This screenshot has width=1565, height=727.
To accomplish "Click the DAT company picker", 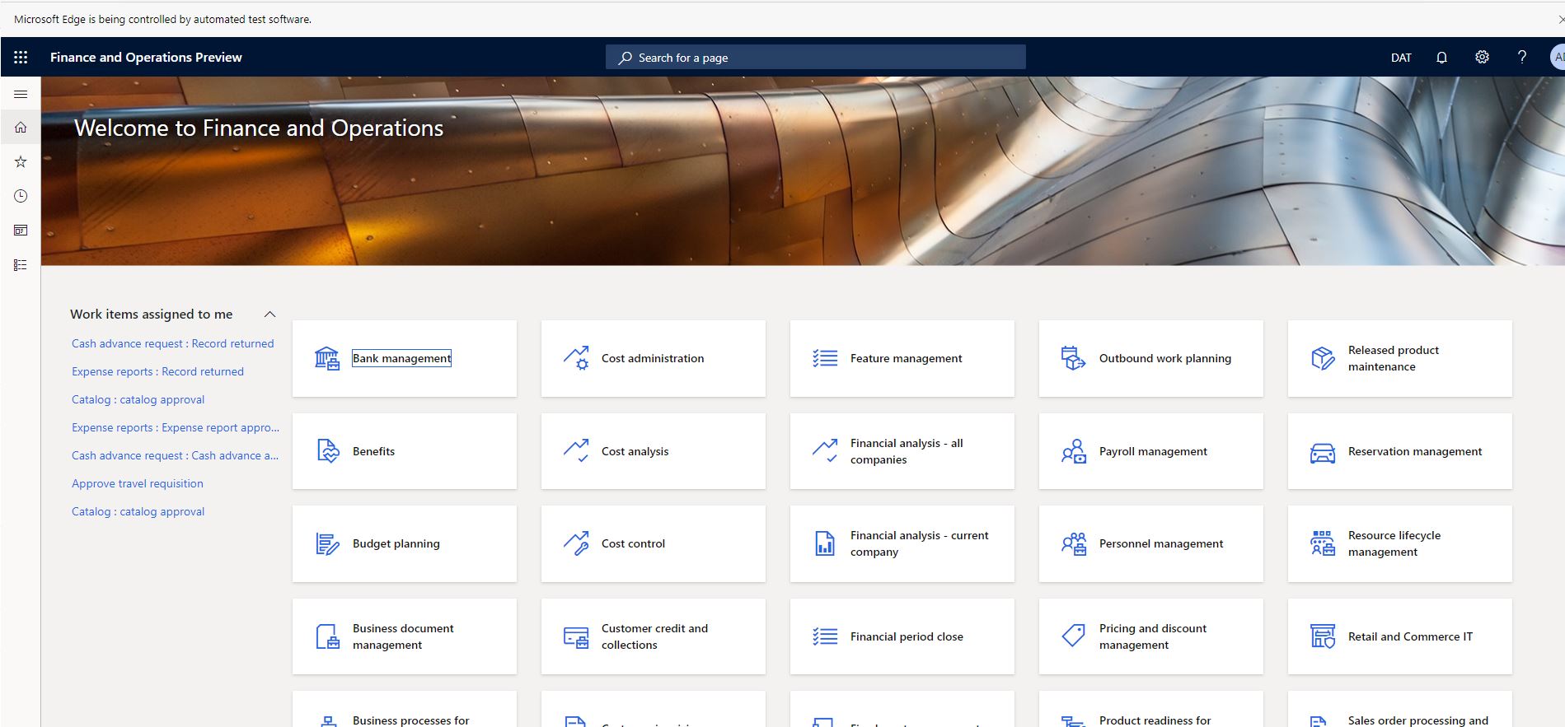I will [1401, 58].
